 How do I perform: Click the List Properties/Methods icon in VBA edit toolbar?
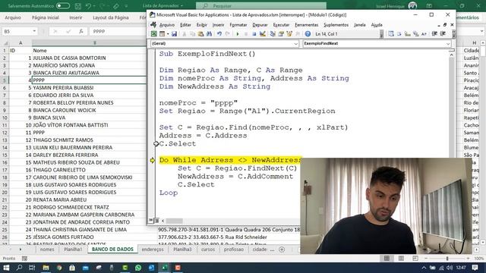(x=391, y=34)
